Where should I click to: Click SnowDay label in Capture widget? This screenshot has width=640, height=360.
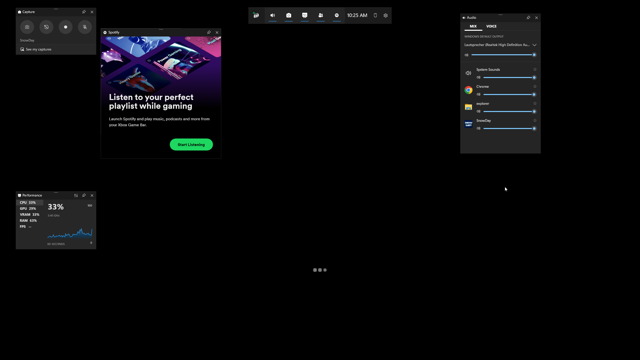point(27,40)
